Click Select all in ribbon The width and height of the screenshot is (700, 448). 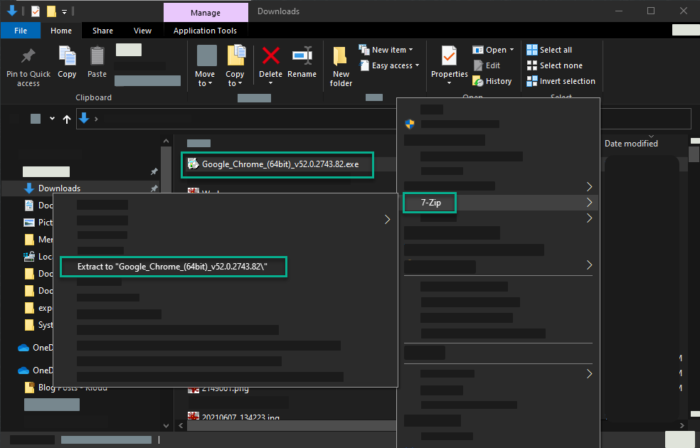(550, 50)
